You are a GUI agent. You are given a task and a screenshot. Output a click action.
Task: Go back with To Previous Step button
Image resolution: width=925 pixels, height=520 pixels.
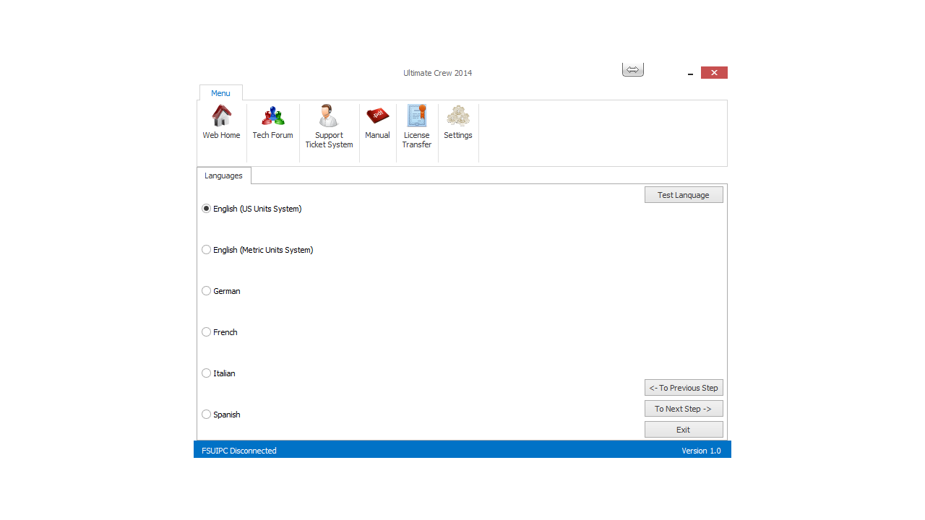pos(684,388)
